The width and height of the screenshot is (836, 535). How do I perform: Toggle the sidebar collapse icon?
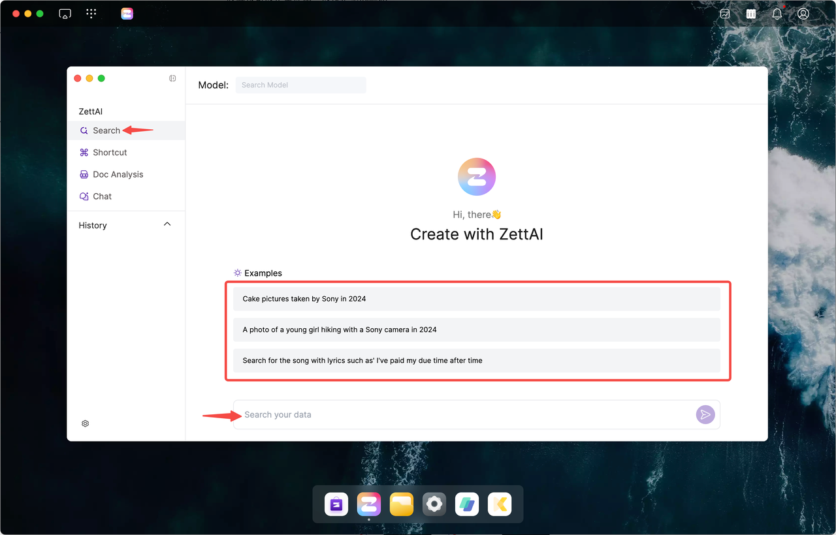click(172, 78)
